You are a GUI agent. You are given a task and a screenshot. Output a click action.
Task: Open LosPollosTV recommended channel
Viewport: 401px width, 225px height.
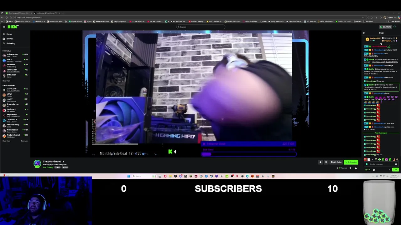[15, 120]
